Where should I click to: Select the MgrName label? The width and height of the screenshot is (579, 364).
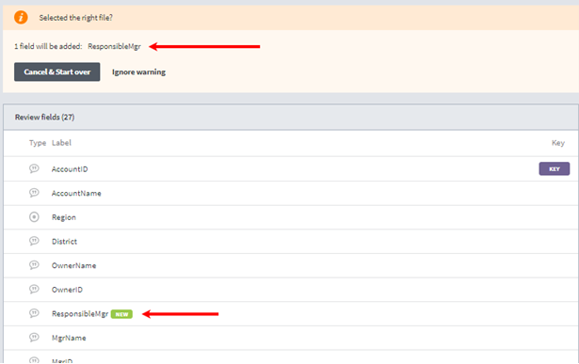point(69,338)
